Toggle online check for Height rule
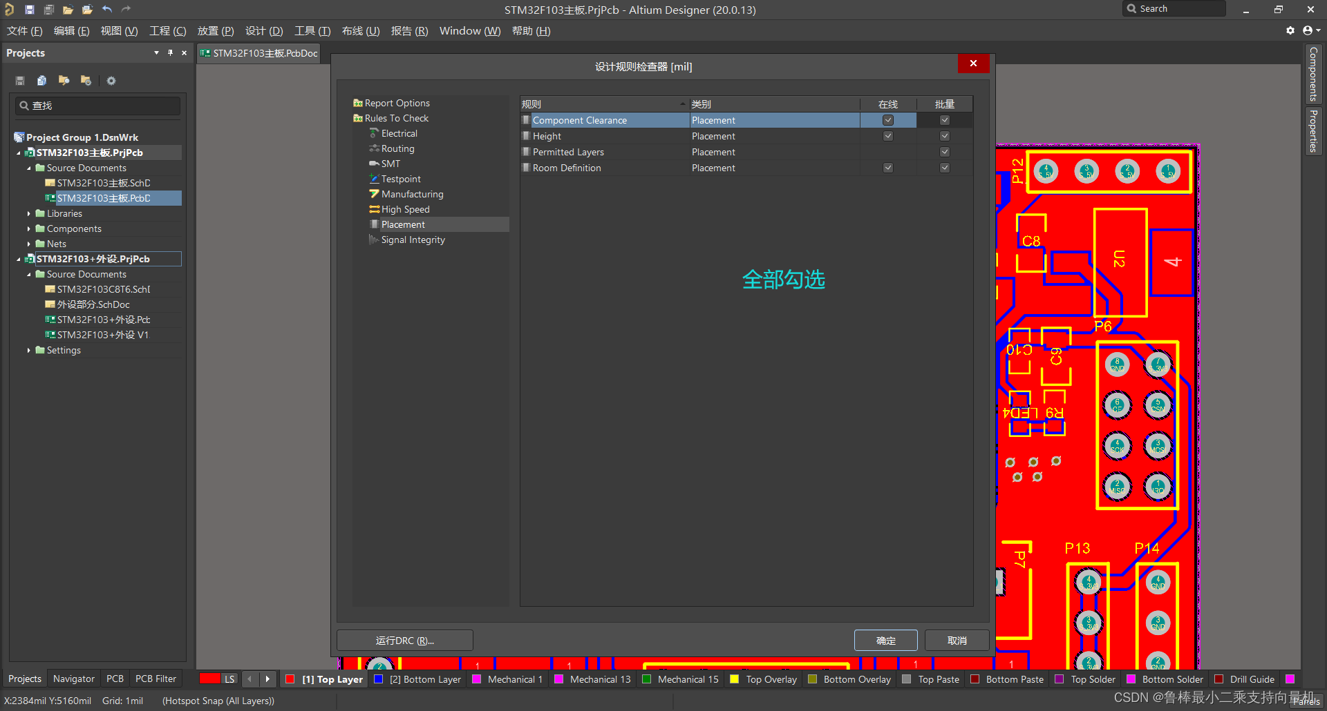The height and width of the screenshot is (711, 1327). pyautogui.click(x=888, y=136)
